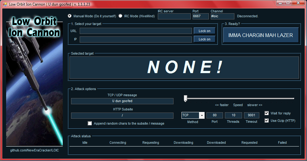Minimize the Low Orbit Ion Cannon window

coord(280,3)
